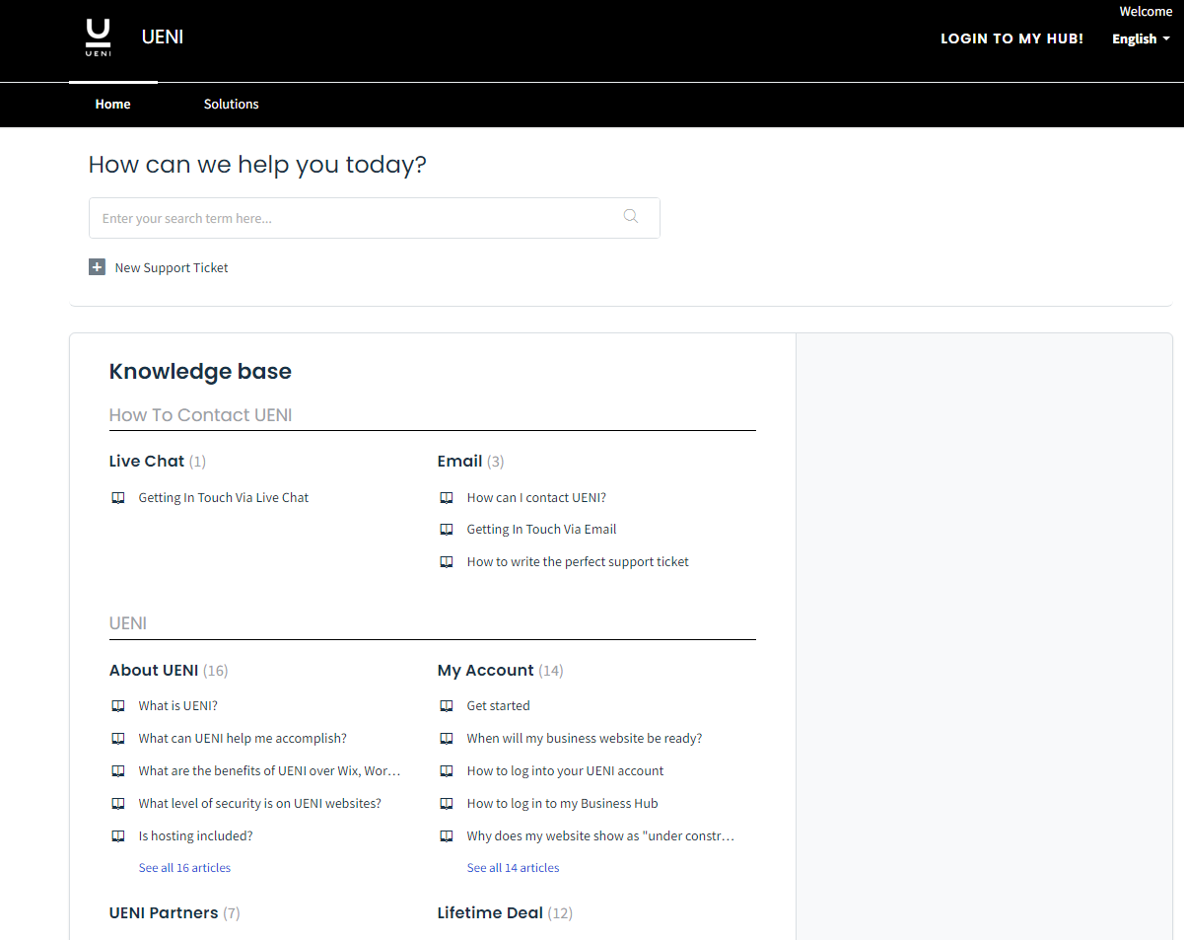Click the book icon beside What level of security
Viewport: 1184px width, 940px height.
pos(118,804)
